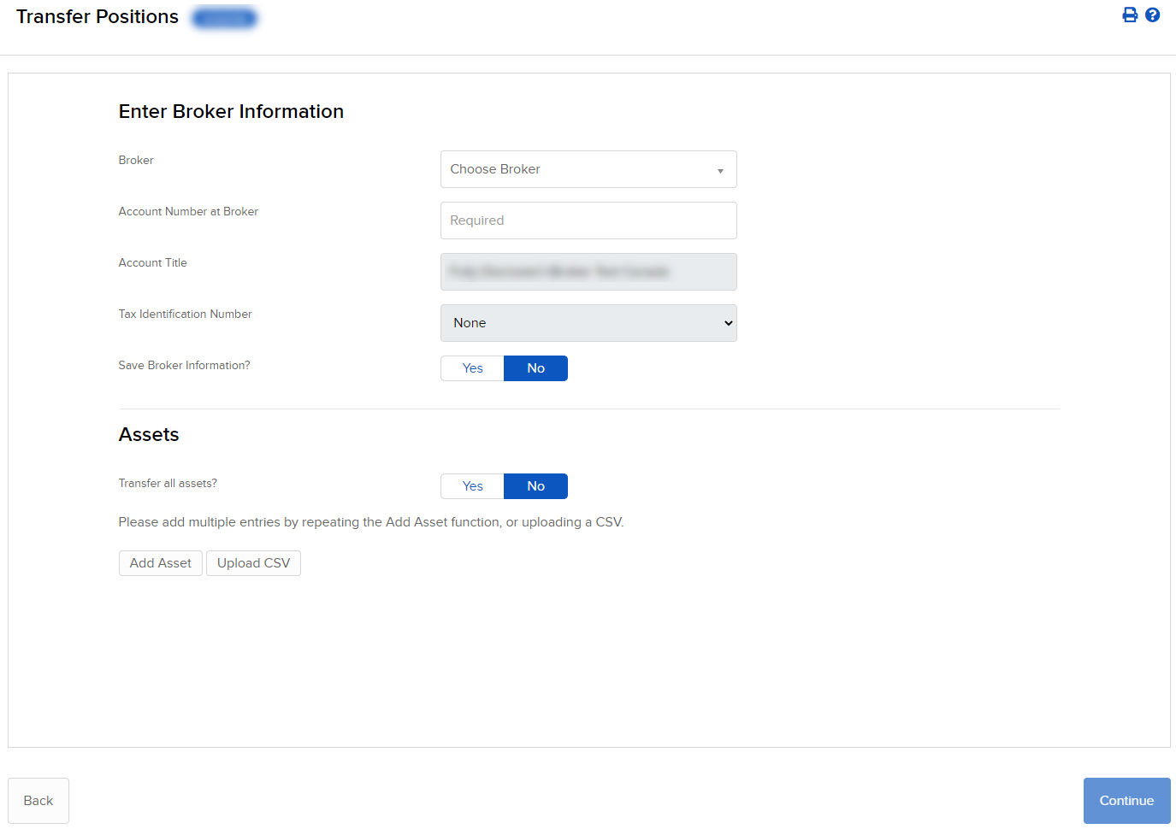Click the Continue button
Screen dimensions: 1176x829
(x=1126, y=800)
